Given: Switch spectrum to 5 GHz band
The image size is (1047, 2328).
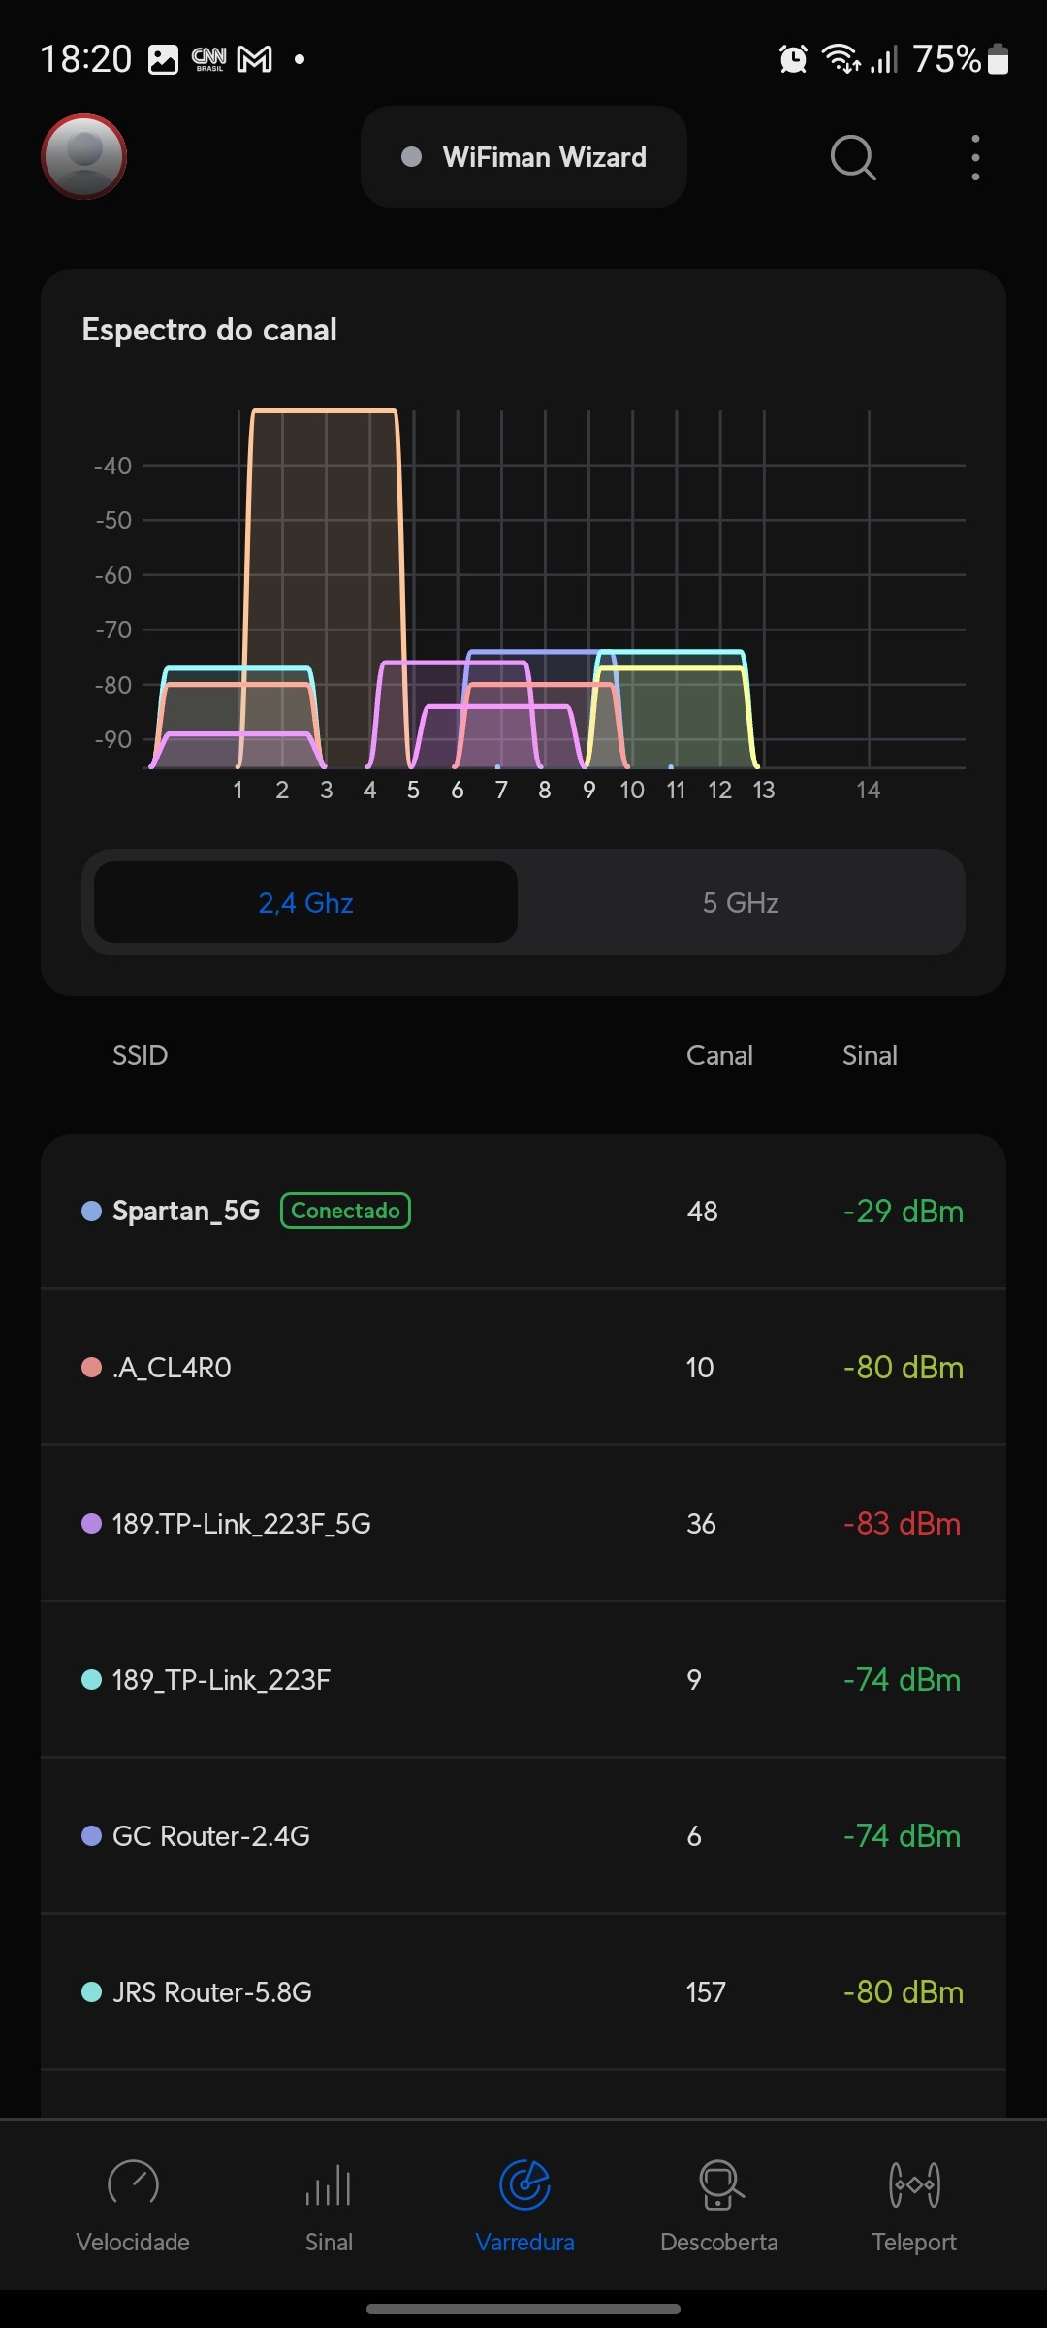Looking at the screenshot, I should pyautogui.click(x=740, y=903).
